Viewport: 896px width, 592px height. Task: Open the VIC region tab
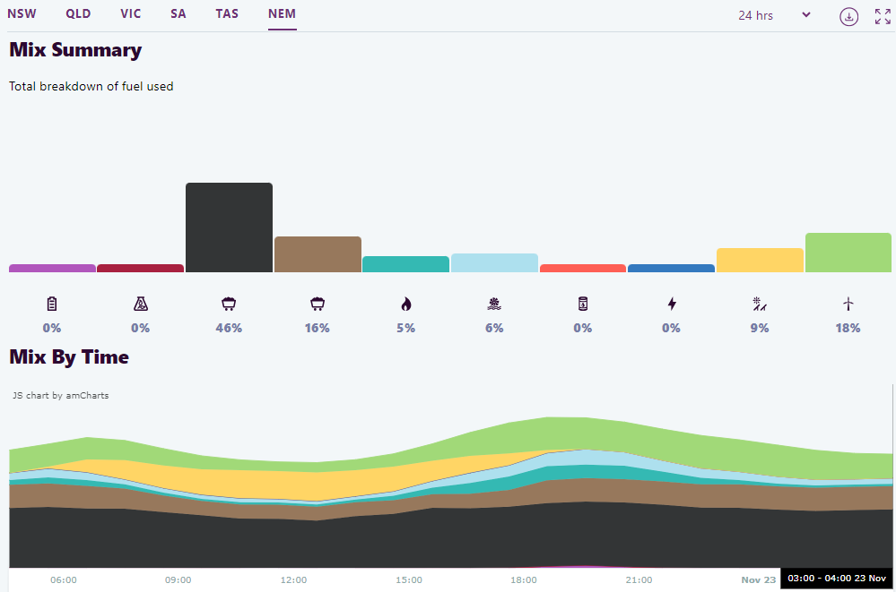click(x=131, y=14)
